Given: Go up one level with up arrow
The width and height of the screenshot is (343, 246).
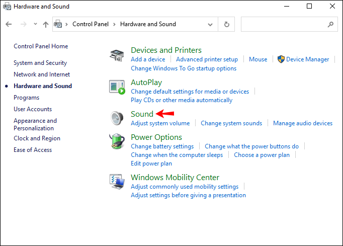Looking at the screenshot, I should [46, 24].
